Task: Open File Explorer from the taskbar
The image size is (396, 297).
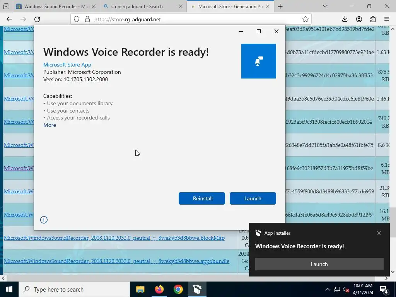Action: tap(140, 289)
